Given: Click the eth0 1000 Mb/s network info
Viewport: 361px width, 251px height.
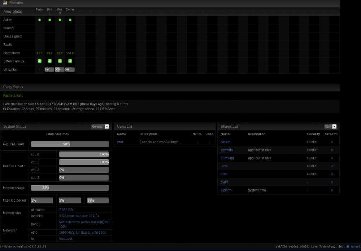Looking at the screenshot, I should click(x=83, y=233).
